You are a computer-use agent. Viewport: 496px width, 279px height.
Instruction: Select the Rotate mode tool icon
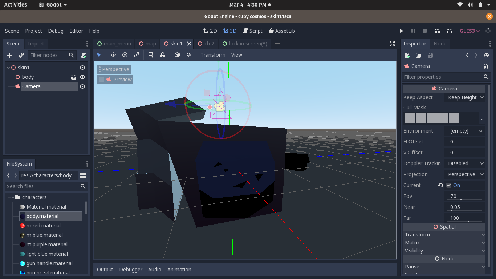coord(125,55)
